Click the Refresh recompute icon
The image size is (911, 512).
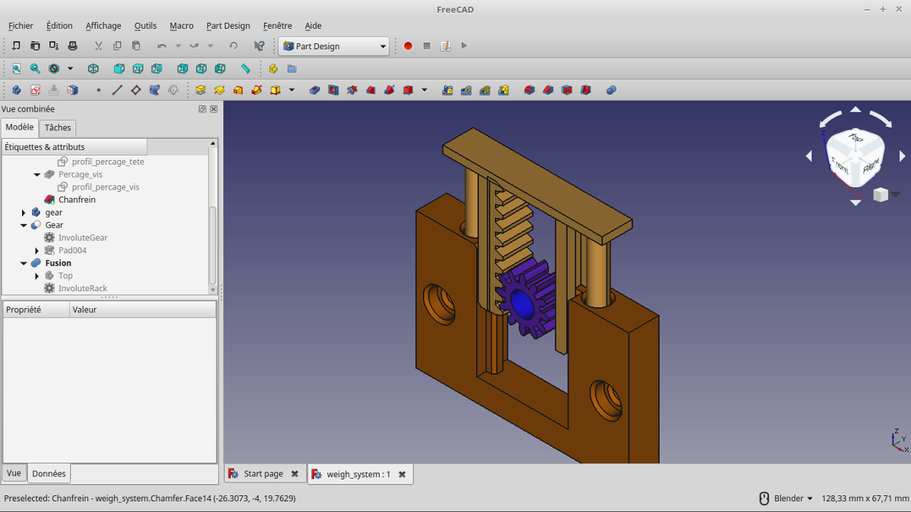click(x=233, y=46)
